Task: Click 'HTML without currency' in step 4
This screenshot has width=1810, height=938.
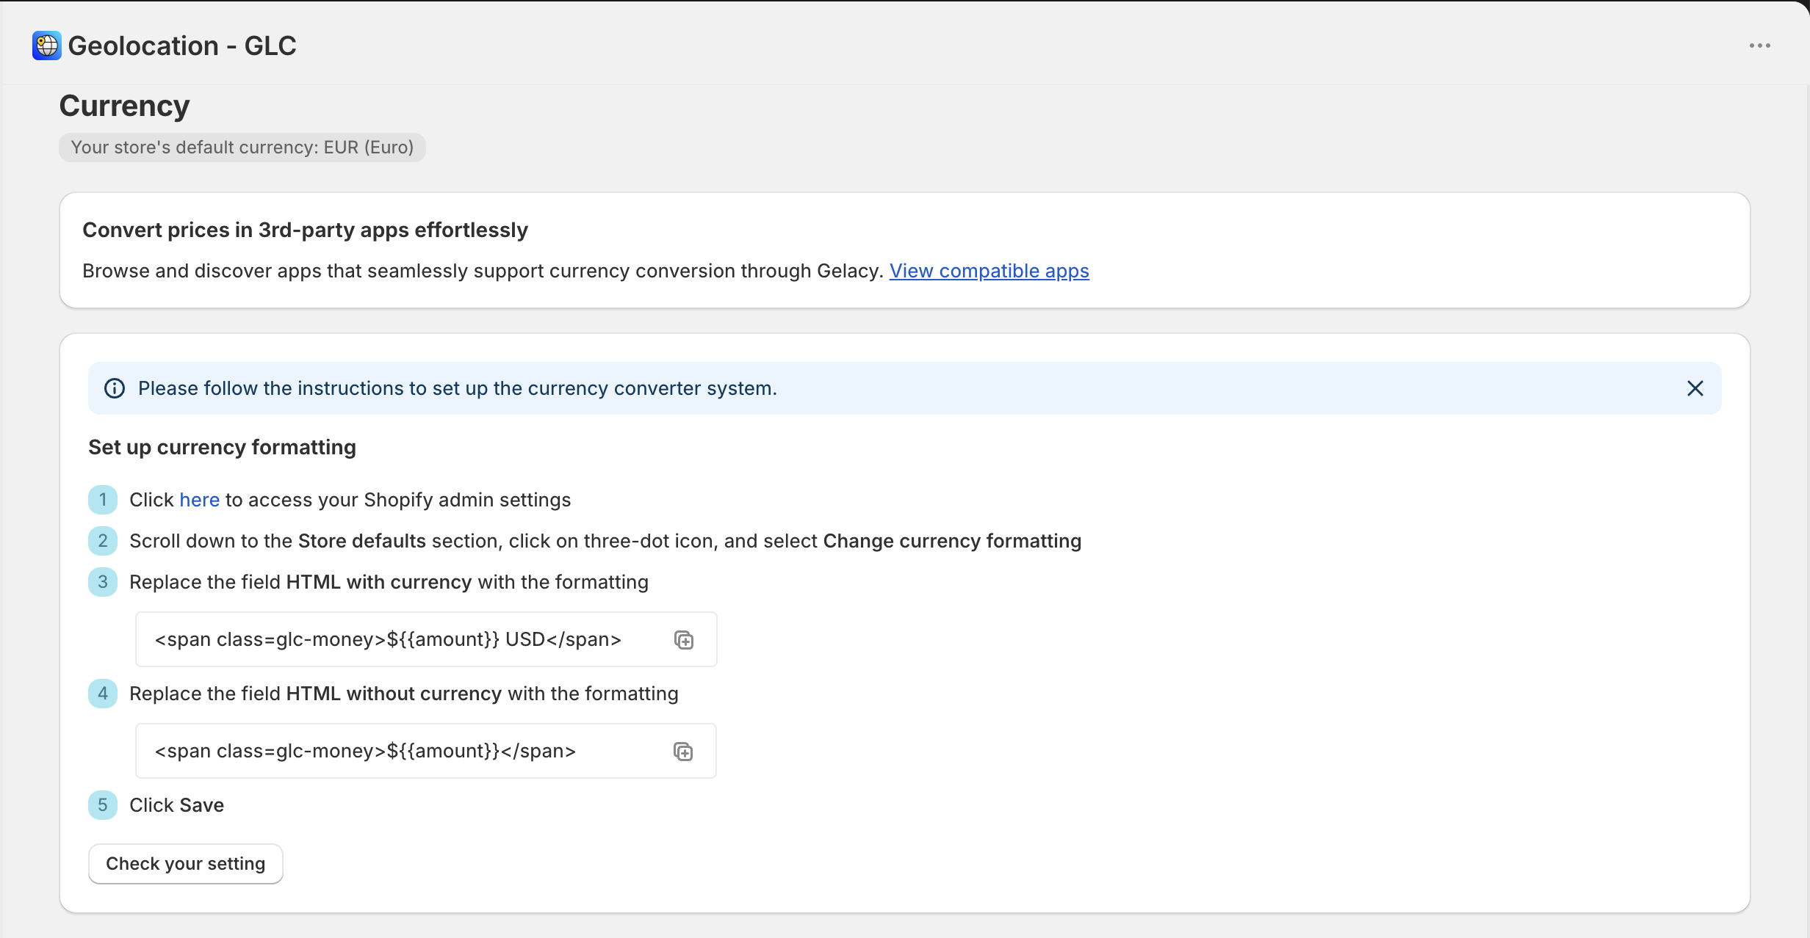Action: coord(394,694)
